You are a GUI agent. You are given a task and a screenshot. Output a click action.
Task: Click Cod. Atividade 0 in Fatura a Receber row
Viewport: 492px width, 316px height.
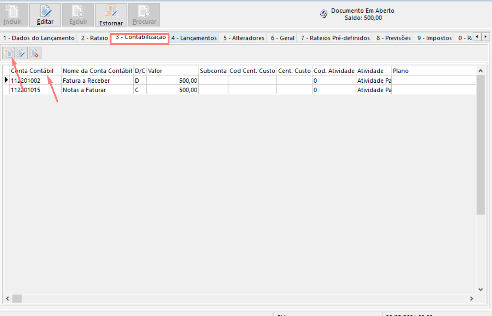334,81
